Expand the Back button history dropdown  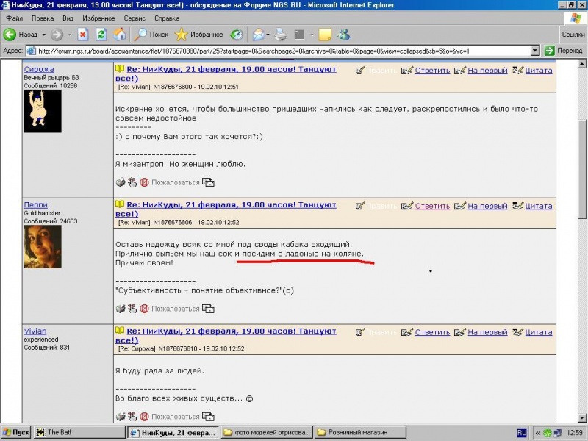pos(43,35)
